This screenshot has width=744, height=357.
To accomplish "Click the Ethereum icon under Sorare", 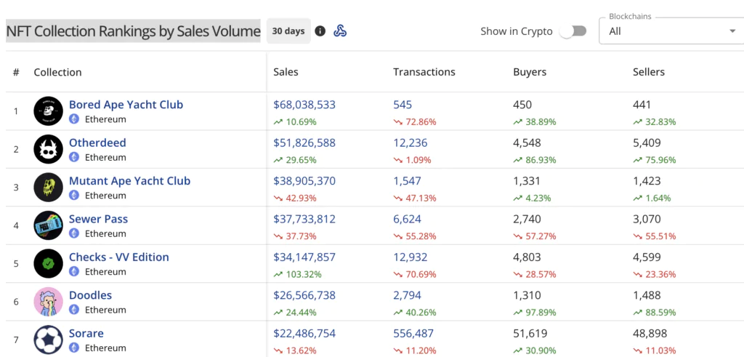I will point(74,348).
